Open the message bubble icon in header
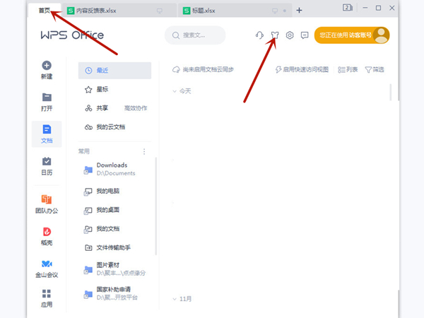 click(x=305, y=35)
